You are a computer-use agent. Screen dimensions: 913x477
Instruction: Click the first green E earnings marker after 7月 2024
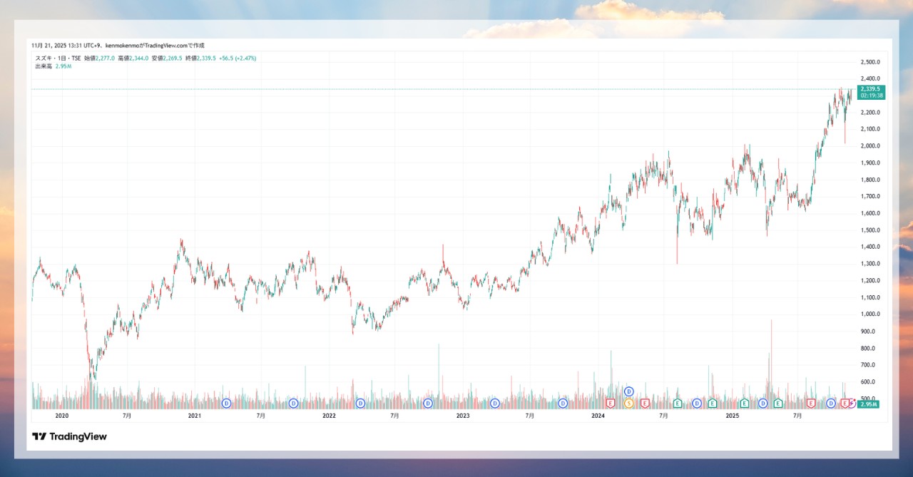[x=677, y=404]
